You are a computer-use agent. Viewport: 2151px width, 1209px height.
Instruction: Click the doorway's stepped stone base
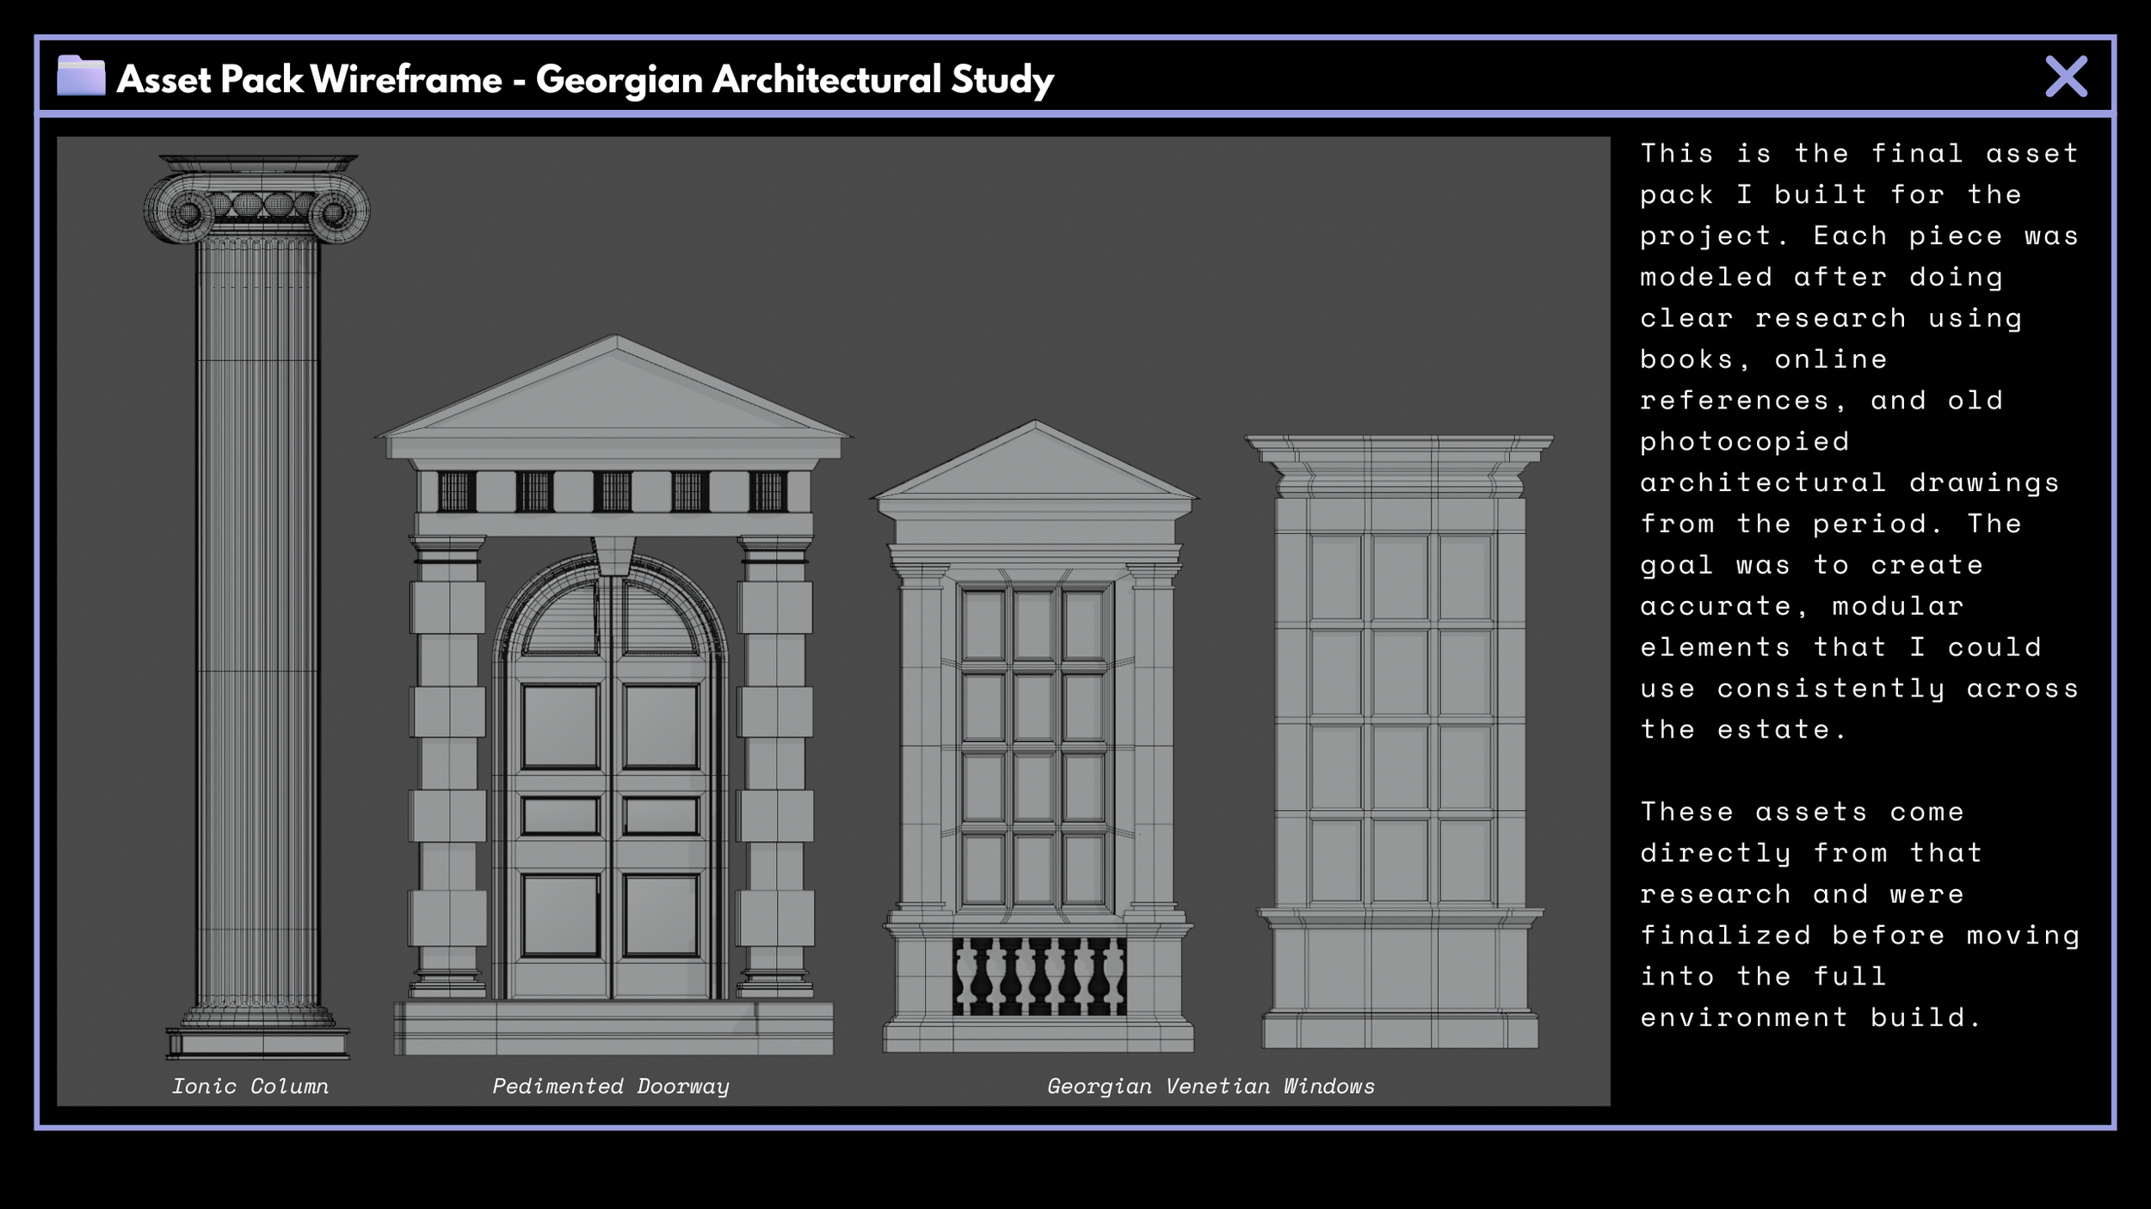pyautogui.click(x=613, y=1028)
